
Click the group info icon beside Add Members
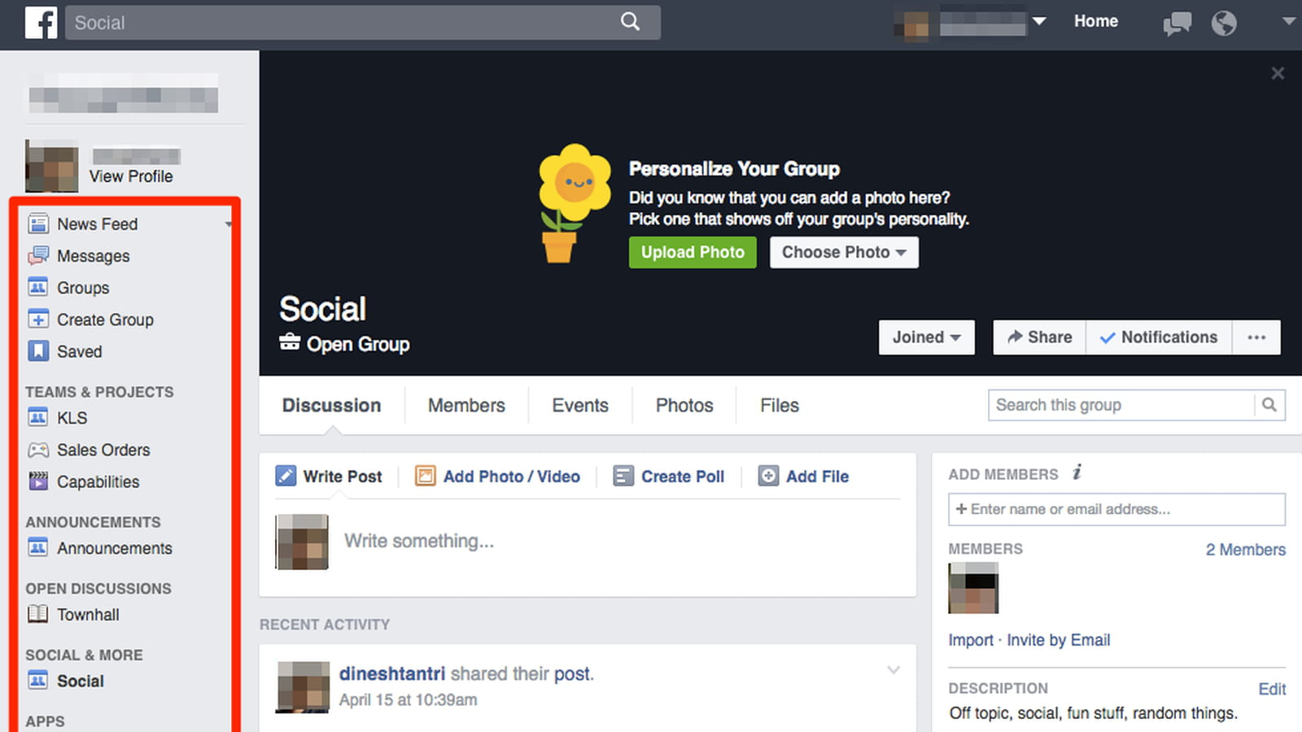1077,473
